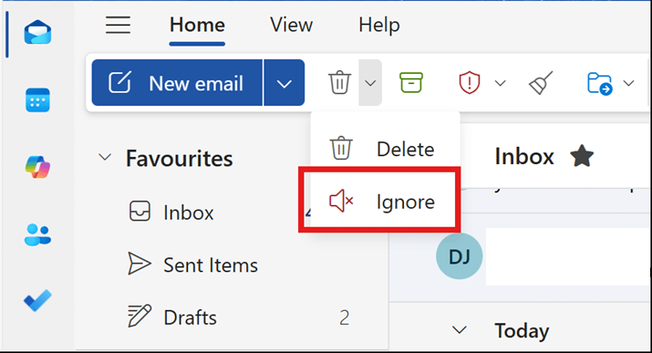
Task: Open the Delete options dropdown chevron
Action: click(x=370, y=83)
